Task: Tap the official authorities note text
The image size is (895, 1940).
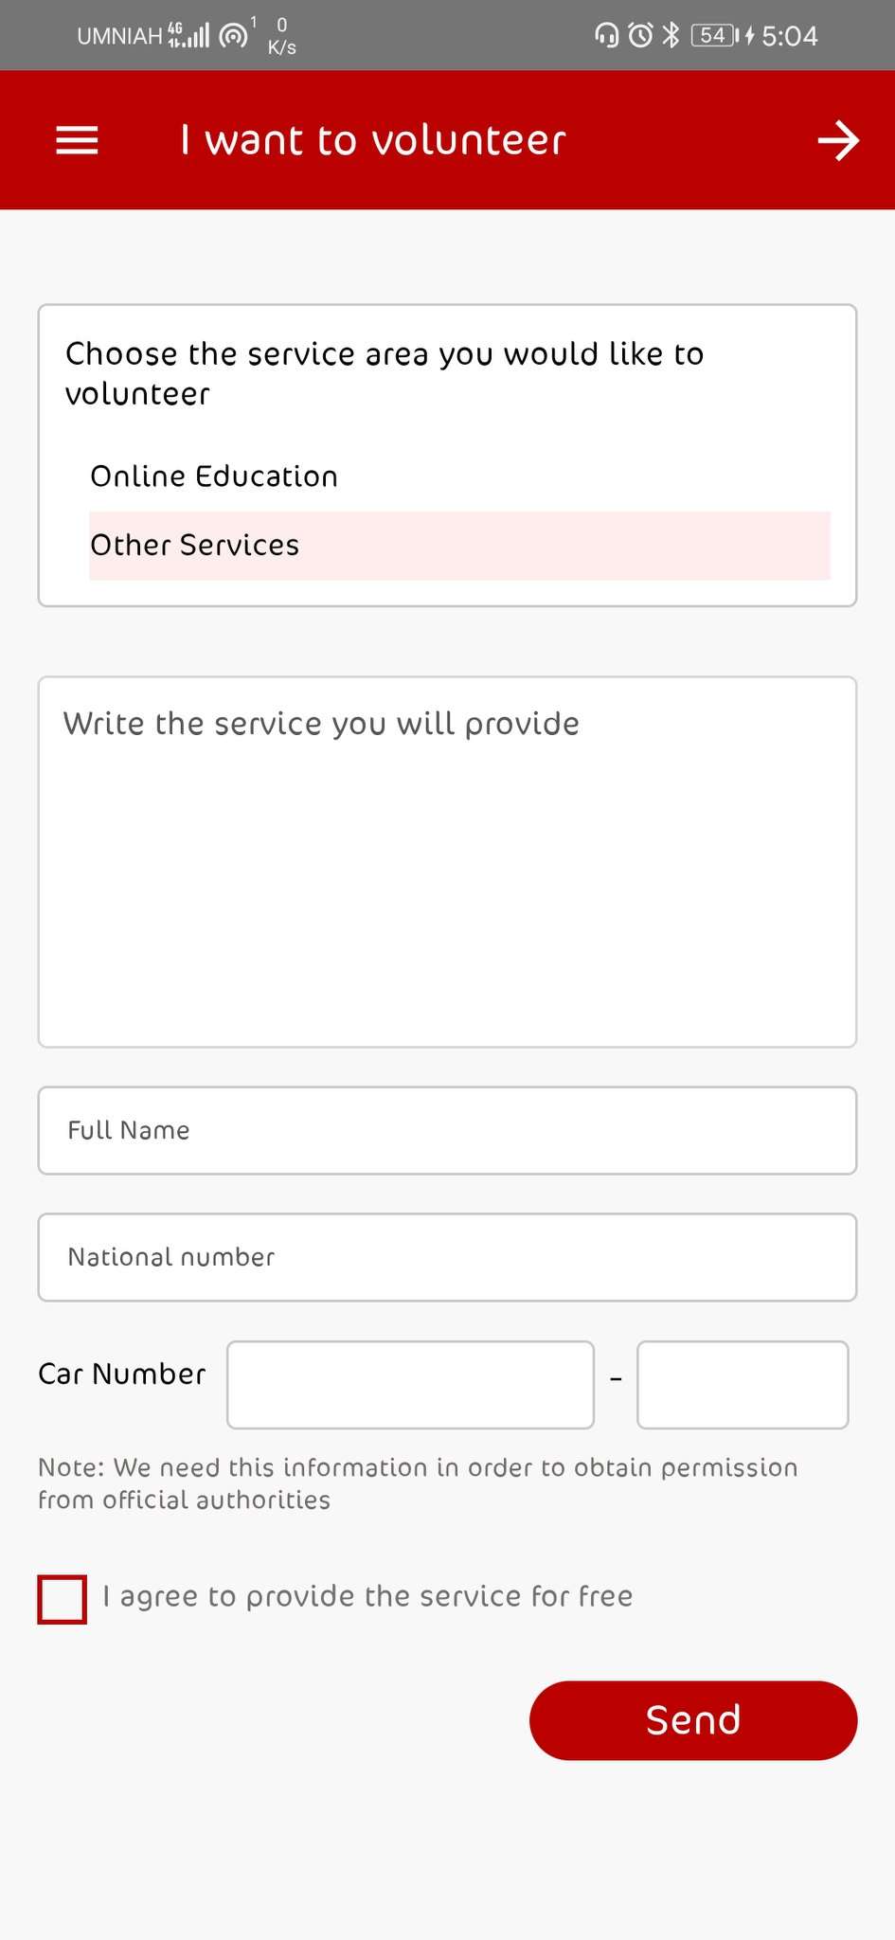Action: point(417,1482)
